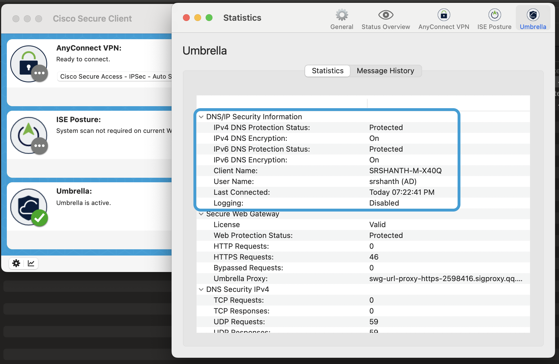Open the General settings tab icon

coord(342,15)
